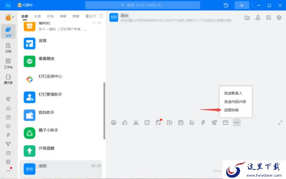
Task: Open the conversation dated 03-23
Action: (x=61, y=169)
